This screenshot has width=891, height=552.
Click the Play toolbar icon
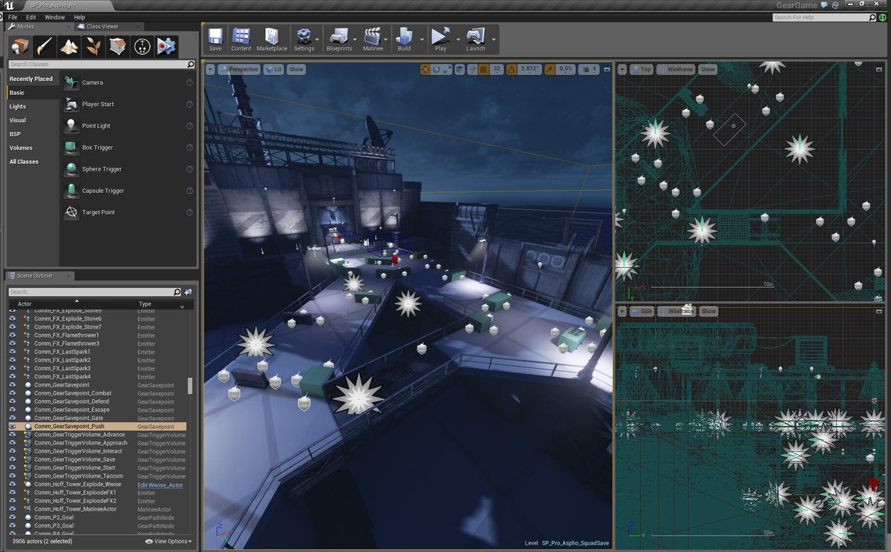(440, 36)
